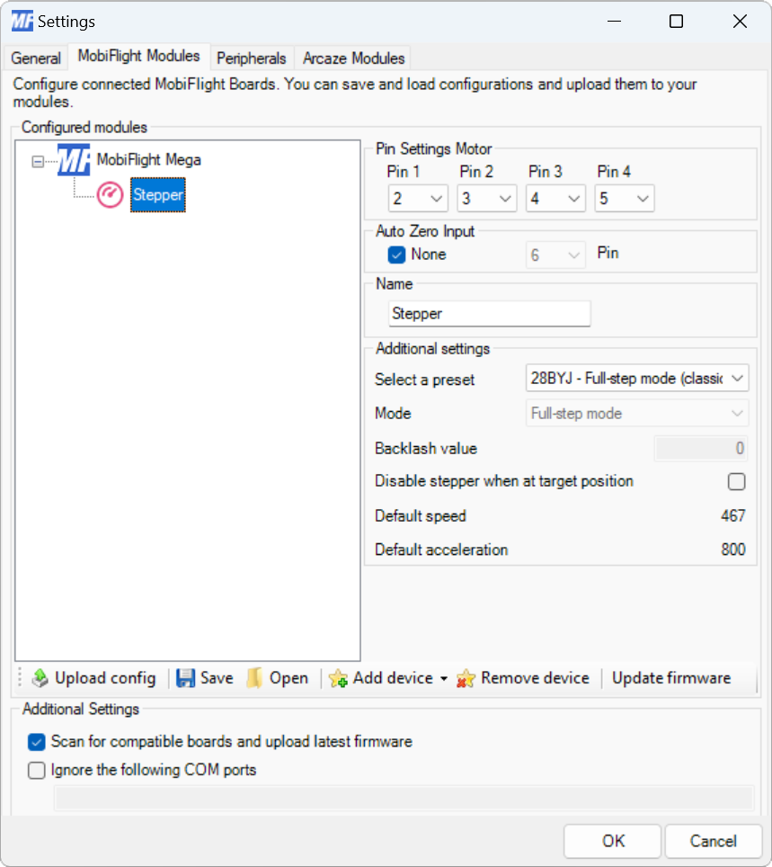Click inside the Name text field
Viewport: 772px width, 867px height.
coord(489,313)
